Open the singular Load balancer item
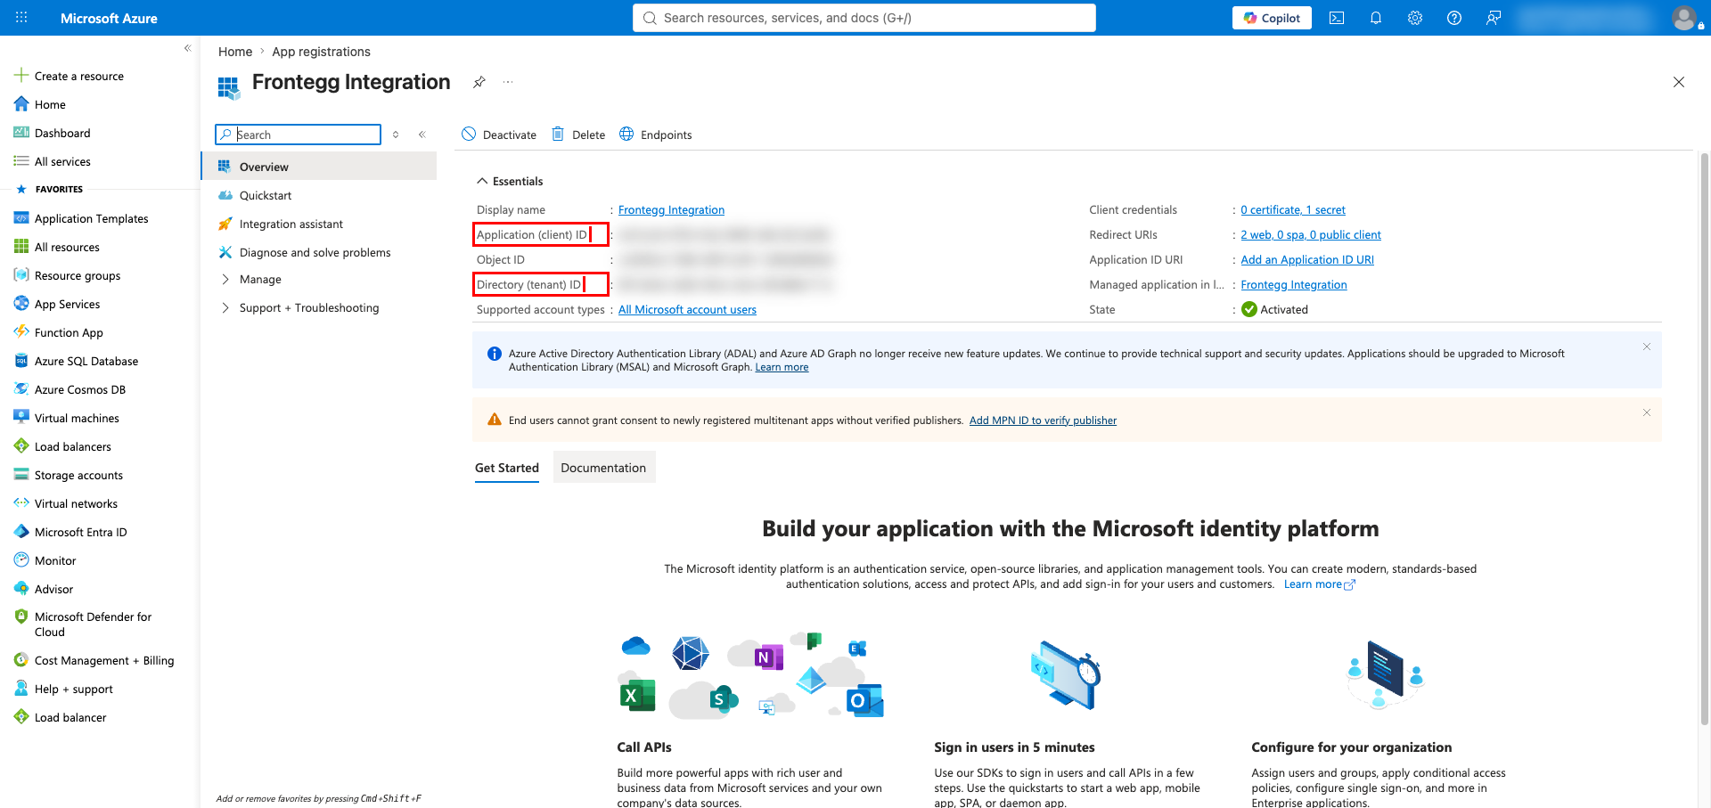Viewport: 1711px width, 808px height. pyautogui.click(x=70, y=717)
